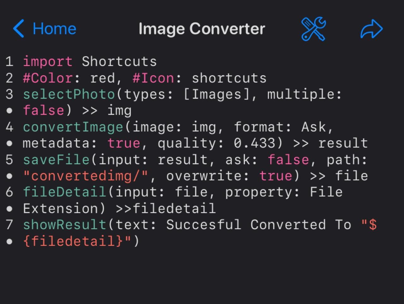Tap the back chevron arrow
Viewport: 404px width, 304px height.
(x=19, y=29)
